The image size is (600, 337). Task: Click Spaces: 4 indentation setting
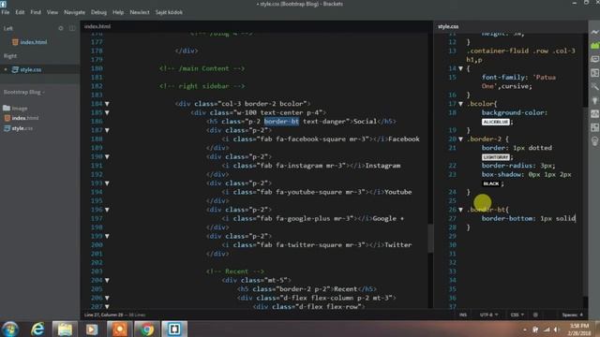pyautogui.click(x=573, y=315)
